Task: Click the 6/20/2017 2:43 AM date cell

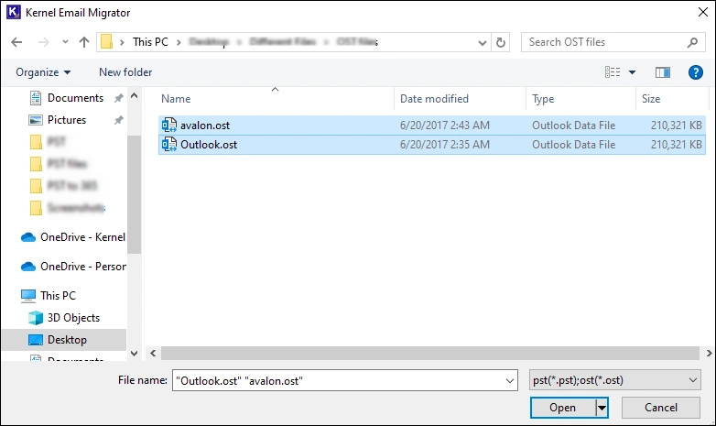Action: click(x=445, y=126)
